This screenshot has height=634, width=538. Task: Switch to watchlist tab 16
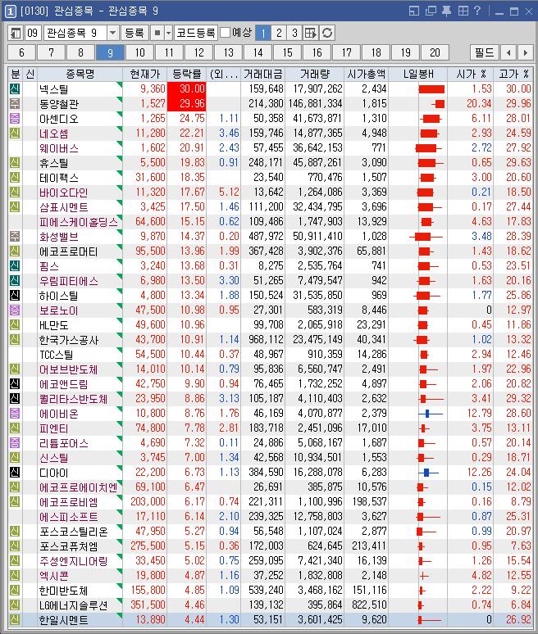click(317, 52)
